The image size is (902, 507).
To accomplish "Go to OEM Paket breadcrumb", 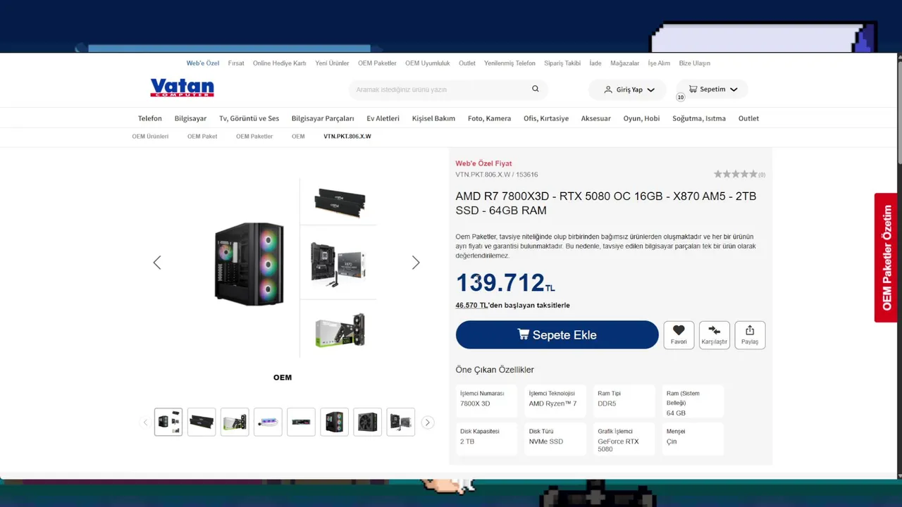I will coord(202,137).
